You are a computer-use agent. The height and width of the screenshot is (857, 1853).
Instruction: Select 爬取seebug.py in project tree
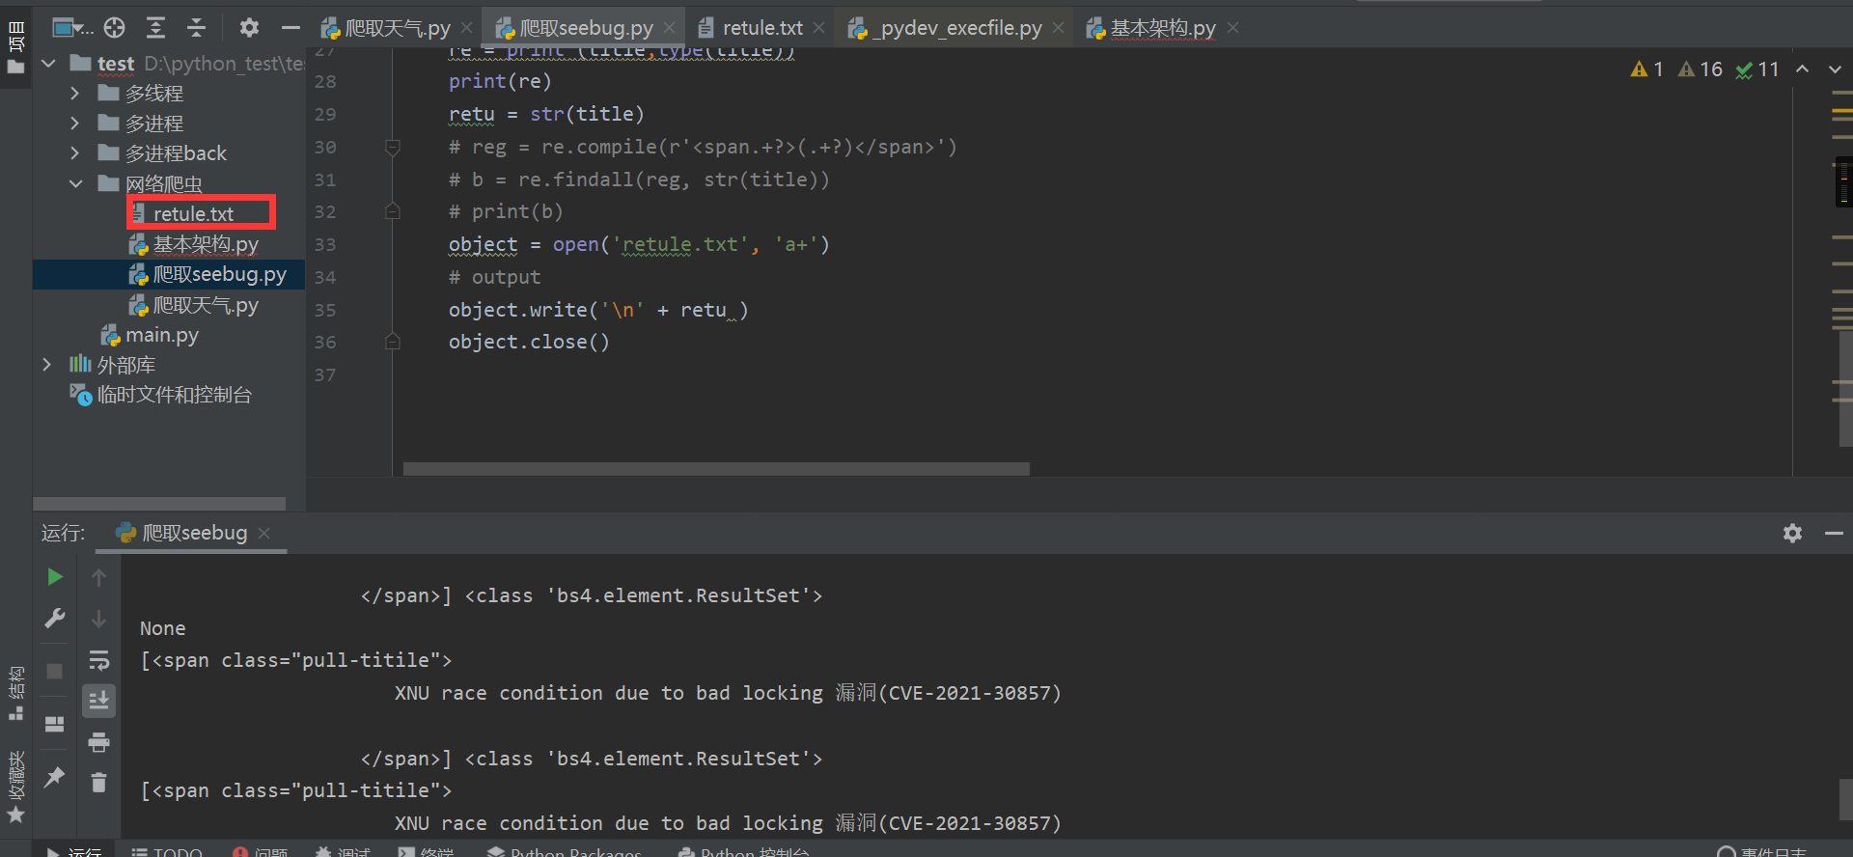208,274
